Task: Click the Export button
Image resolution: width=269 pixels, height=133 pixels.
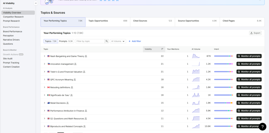Action: (255, 33)
